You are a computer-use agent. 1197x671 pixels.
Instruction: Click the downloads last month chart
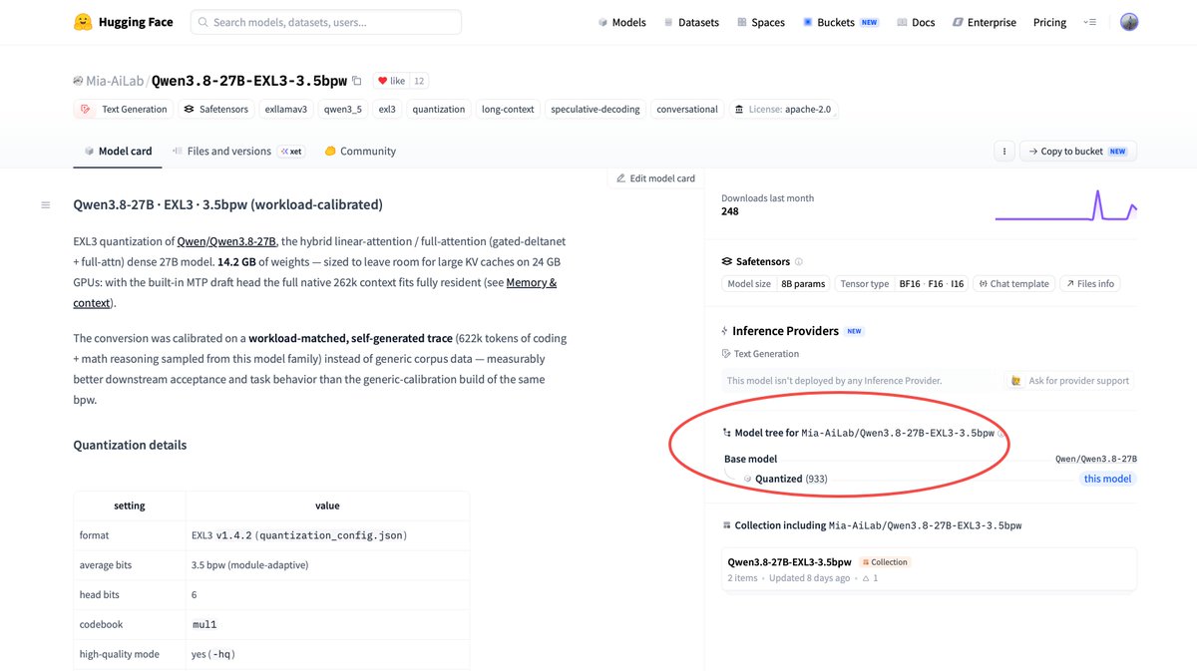point(1065,204)
